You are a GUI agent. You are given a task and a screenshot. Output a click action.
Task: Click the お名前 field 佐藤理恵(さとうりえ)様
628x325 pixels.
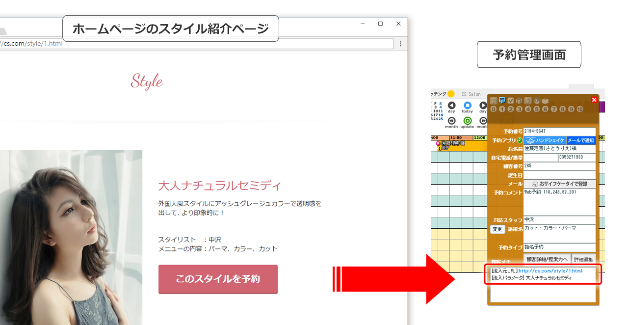pyautogui.click(x=559, y=149)
